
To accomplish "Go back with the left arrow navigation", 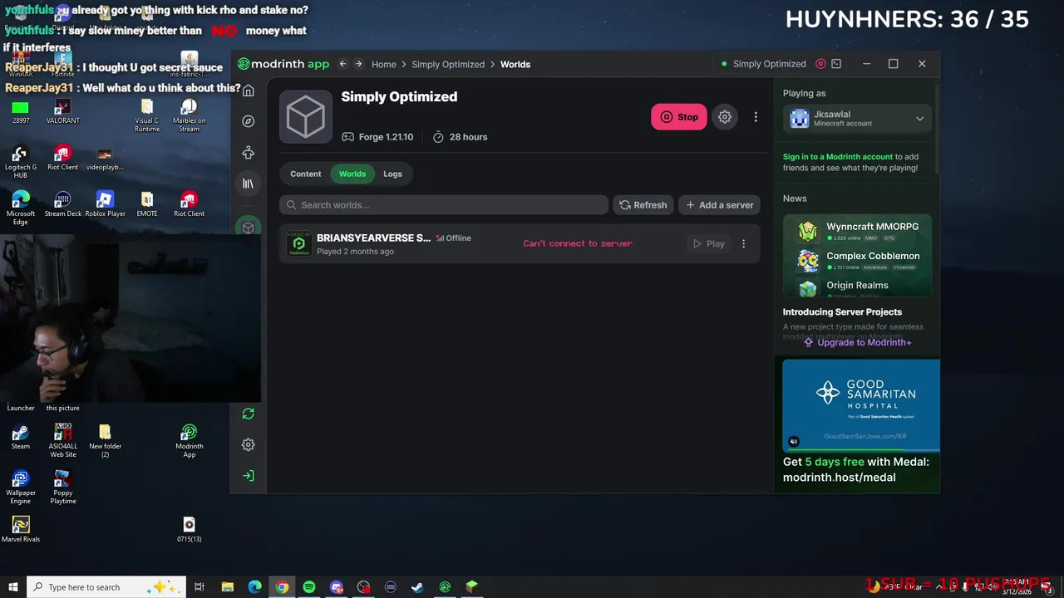I will (342, 64).
